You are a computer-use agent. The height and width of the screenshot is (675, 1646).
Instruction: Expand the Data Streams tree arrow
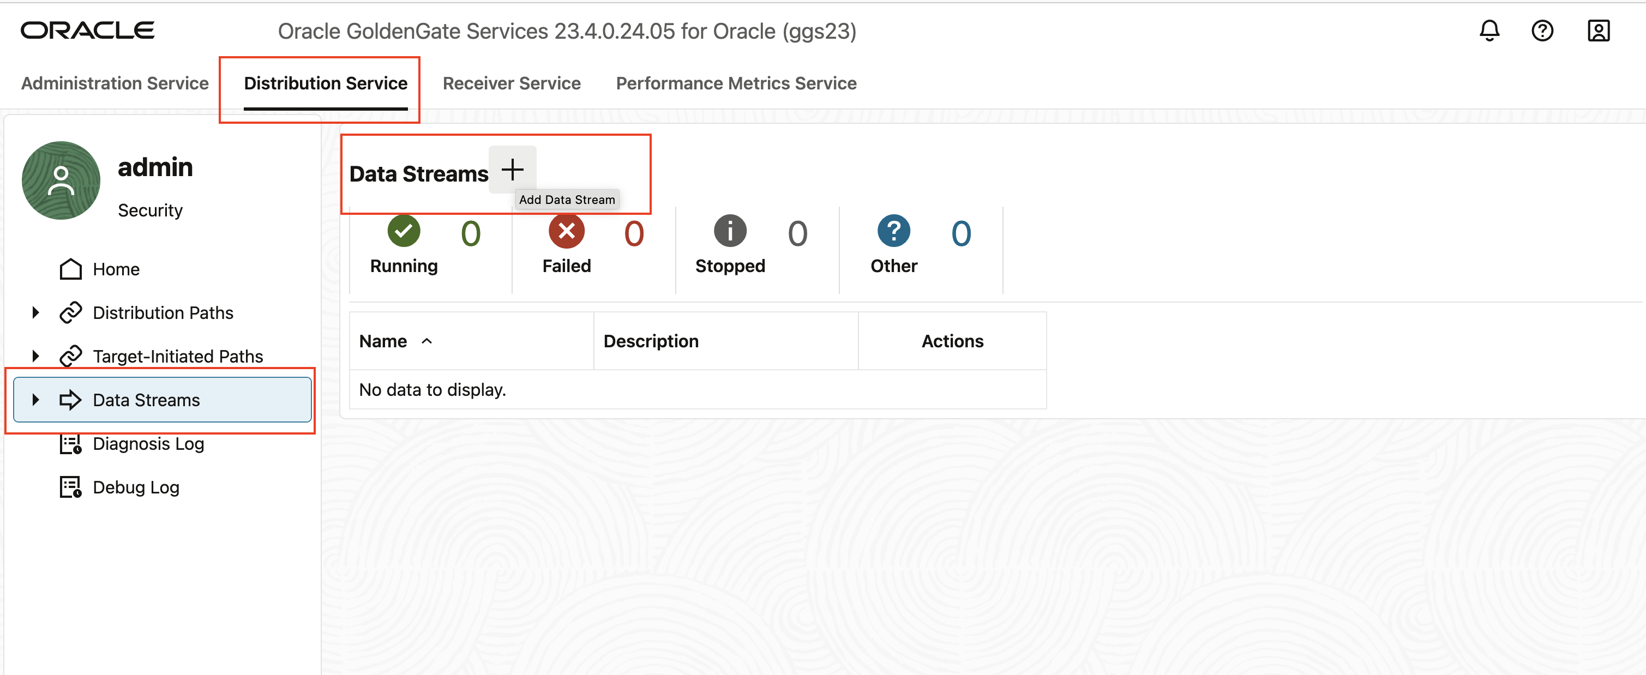click(x=36, y=400)
